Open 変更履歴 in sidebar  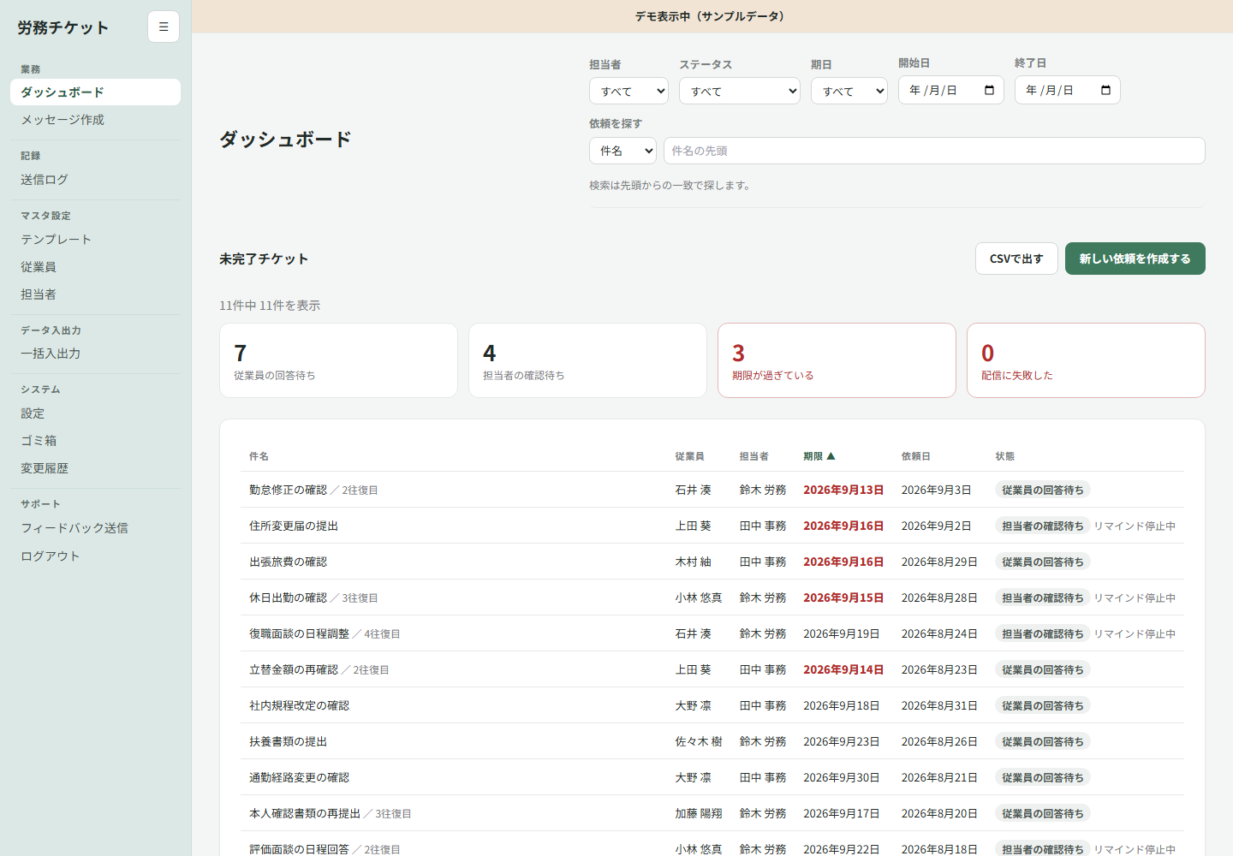coord(95,468)
